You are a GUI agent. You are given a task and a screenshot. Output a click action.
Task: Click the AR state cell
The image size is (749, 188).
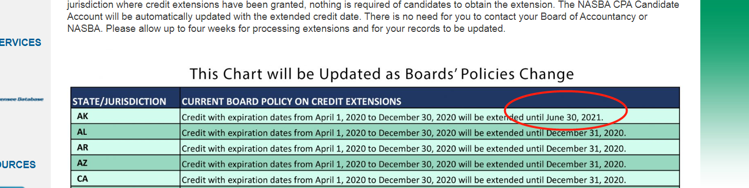click(x=126, y=147)
